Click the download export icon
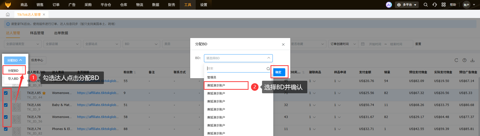Viewport: 480px width, 136px height. tap(472, 60)
